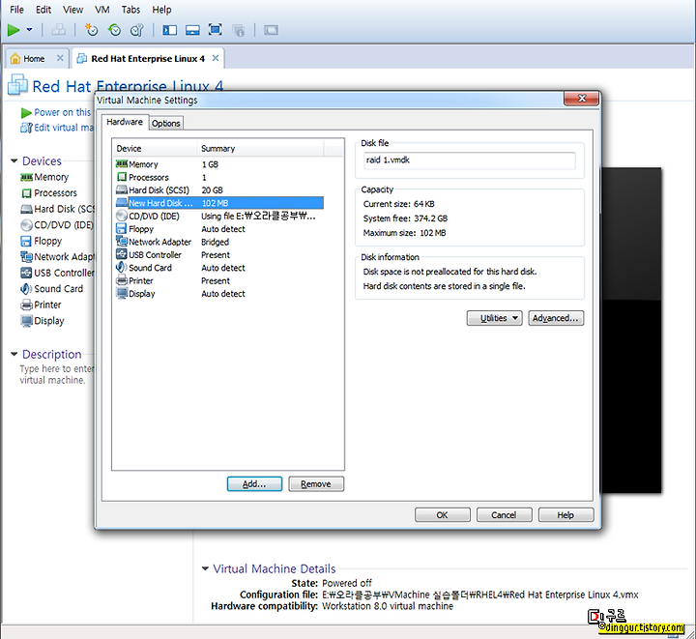Take a snapshot using the toolbar icon
Image resolution: width=696 pixels, height=639 pixels.
point(92,30)
